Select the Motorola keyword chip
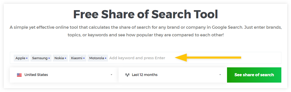This screenshot has width=291, height=92. click(x=98, y=58)
